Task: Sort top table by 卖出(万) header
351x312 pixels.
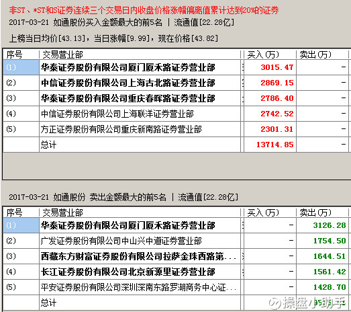Action: click(x=315, y=54)
